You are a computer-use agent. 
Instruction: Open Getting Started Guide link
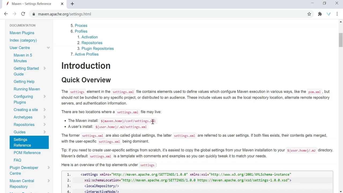coord(26,71)
